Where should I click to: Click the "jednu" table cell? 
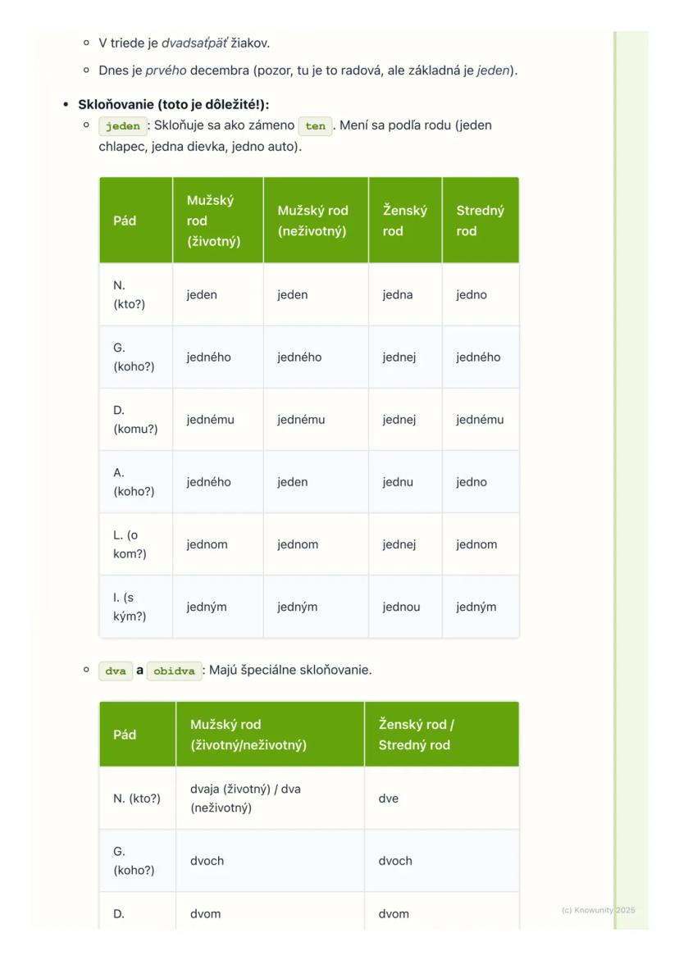(399, 482)
